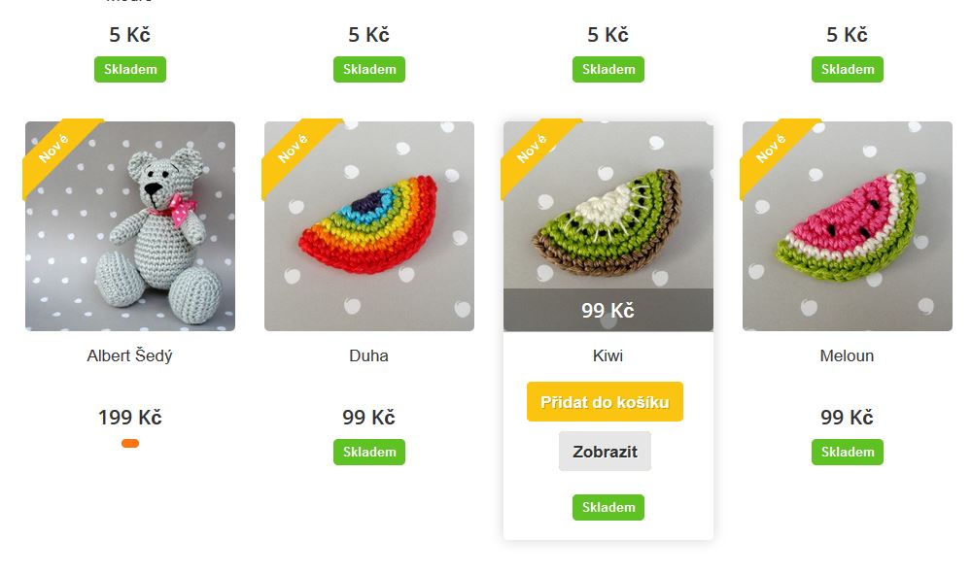Select the Meloun product title link
This screenshot has width=972, height=574.
click(x=847, y=356)
